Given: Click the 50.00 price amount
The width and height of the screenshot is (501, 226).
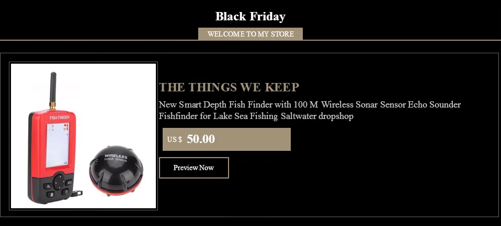Looking at the screenshot, I should (x=201, y=139).
